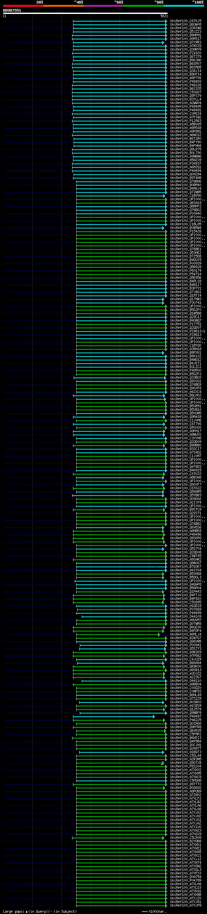Select hit UniRef100_Q38IW8
Viewport: 207px width, 914px height.
(186, 28)
